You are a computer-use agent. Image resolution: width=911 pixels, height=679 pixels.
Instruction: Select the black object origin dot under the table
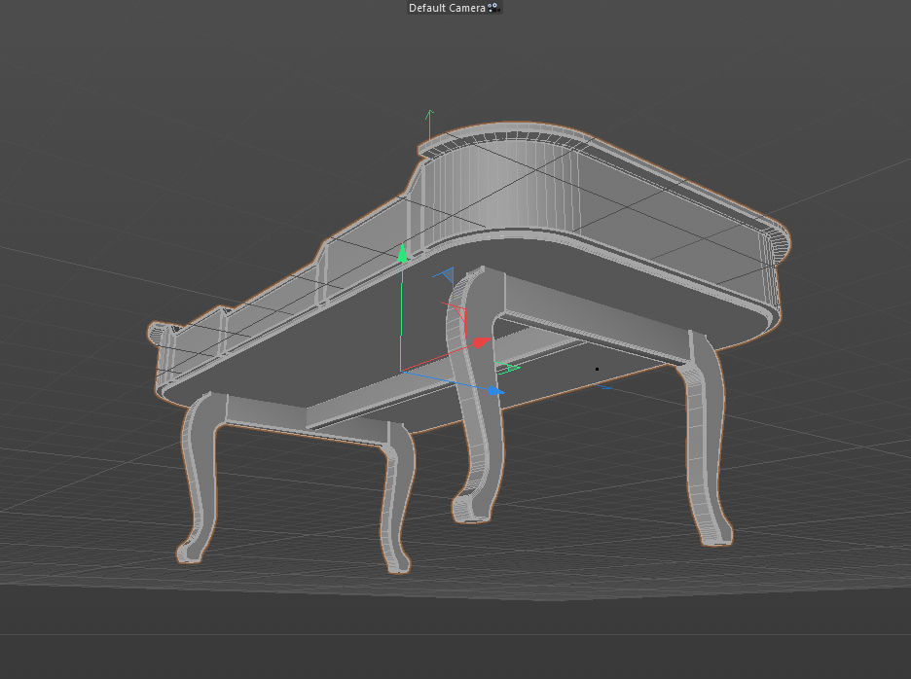click(595, 368)
